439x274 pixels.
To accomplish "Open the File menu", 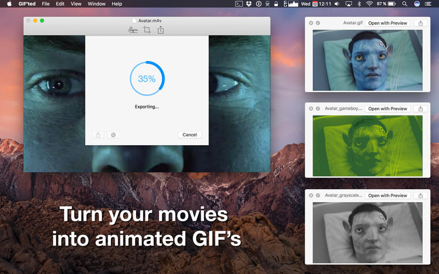I will coord(46,4).
